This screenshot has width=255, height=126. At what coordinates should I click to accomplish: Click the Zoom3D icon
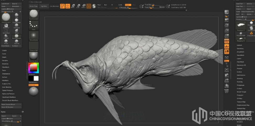pos(227,81)
